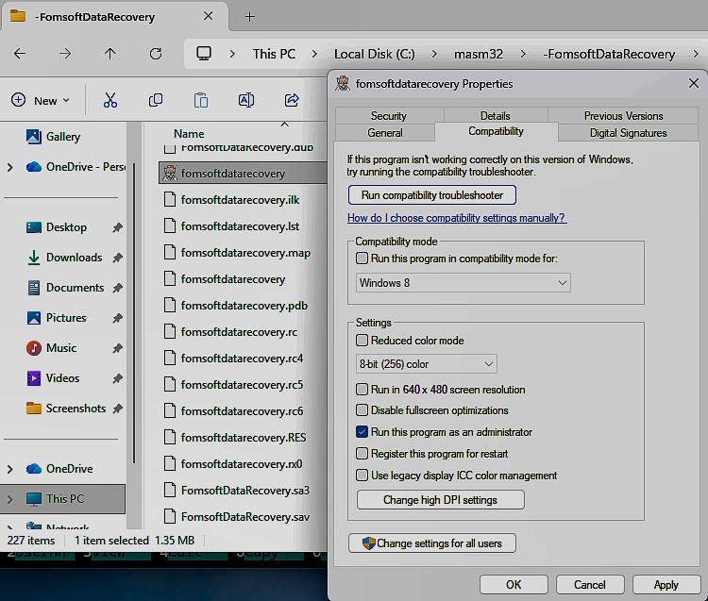Click chevron after masm32 in address bar

523,54
